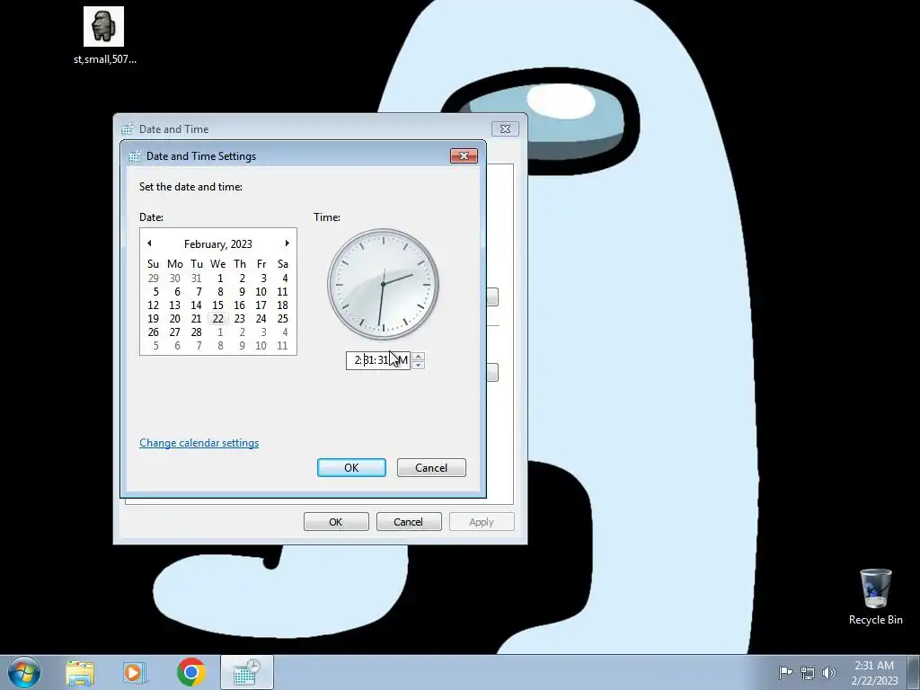920x690 pixels.
Task: Select January 29 in the calendar
Action: coord(153,279)
